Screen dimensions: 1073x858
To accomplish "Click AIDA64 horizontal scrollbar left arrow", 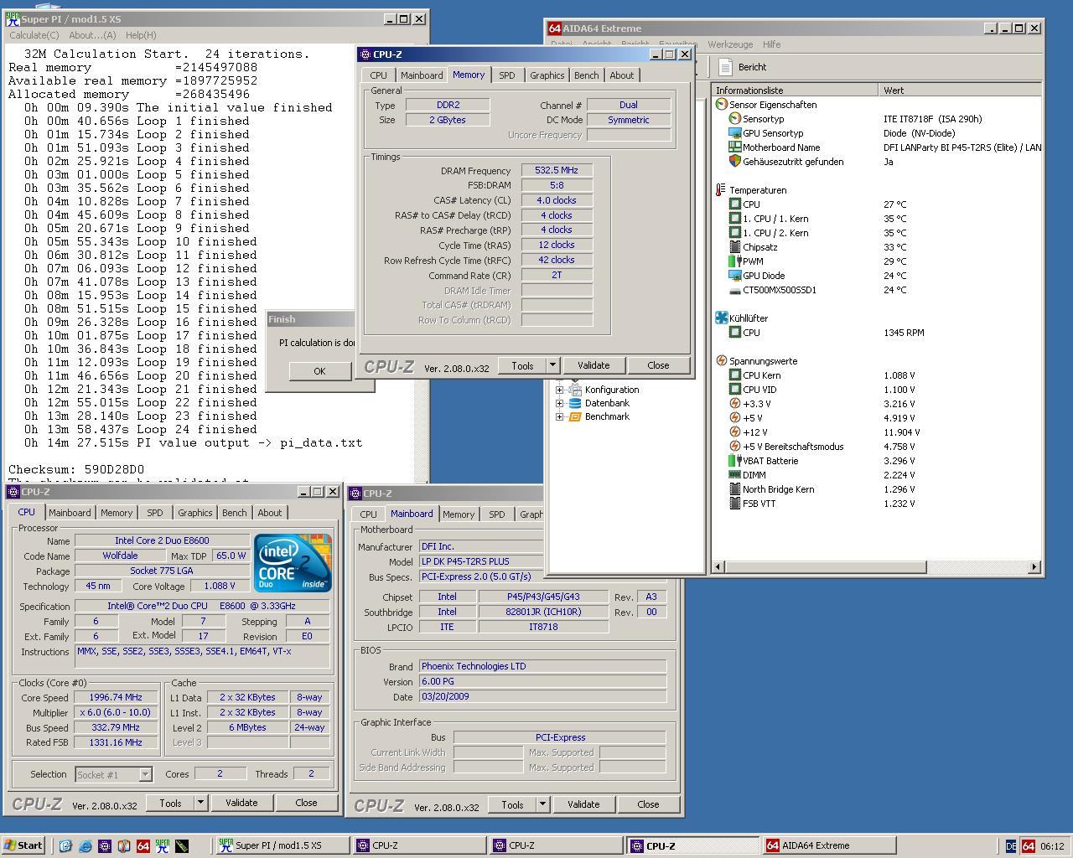I will coord(718,567).
